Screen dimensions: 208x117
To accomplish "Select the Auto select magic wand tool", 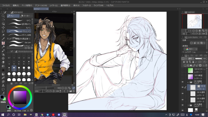I will pyautogui.click(x=3, y=35).
